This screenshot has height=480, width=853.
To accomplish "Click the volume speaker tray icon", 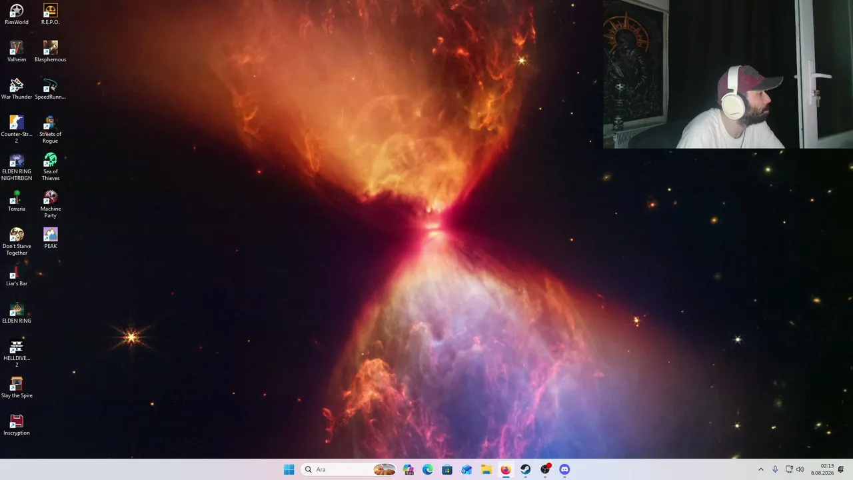I will (800, 469).
